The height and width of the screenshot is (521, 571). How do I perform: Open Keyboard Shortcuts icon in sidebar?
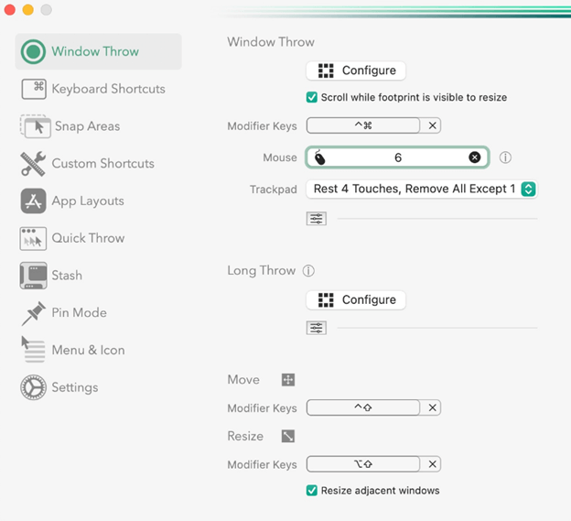pos(34,89)
